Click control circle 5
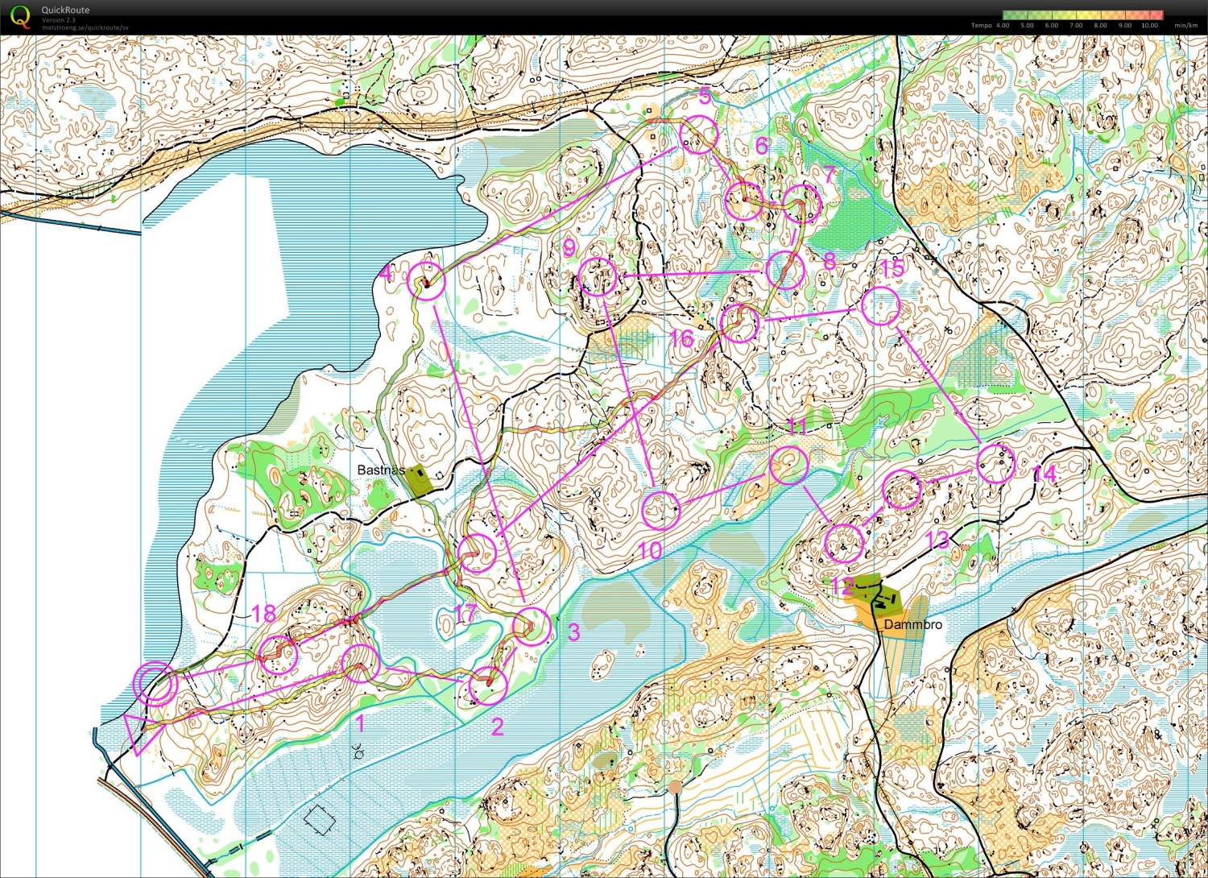Viewport: 1208px width, 878px height. (x=698, y=135)
